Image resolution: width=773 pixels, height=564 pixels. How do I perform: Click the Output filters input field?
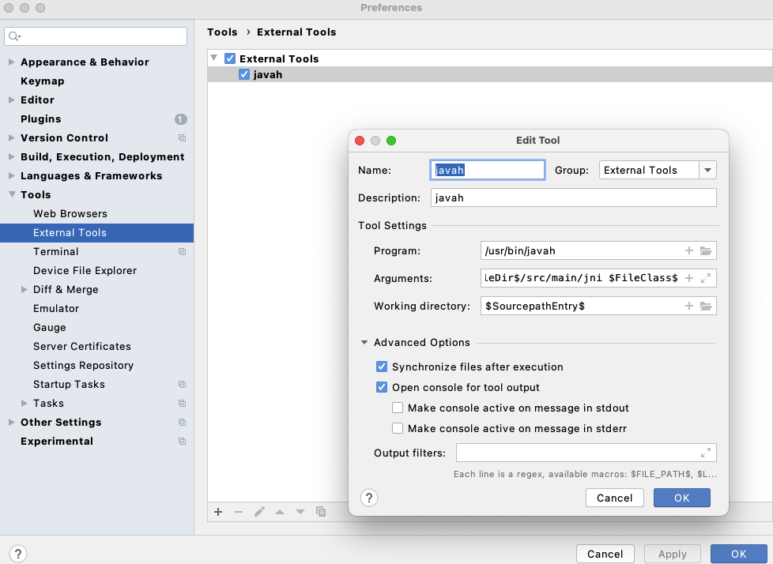point(586,453)
